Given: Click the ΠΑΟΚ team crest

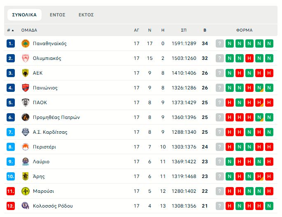Looking at the screenshot, I should (25, 103).
